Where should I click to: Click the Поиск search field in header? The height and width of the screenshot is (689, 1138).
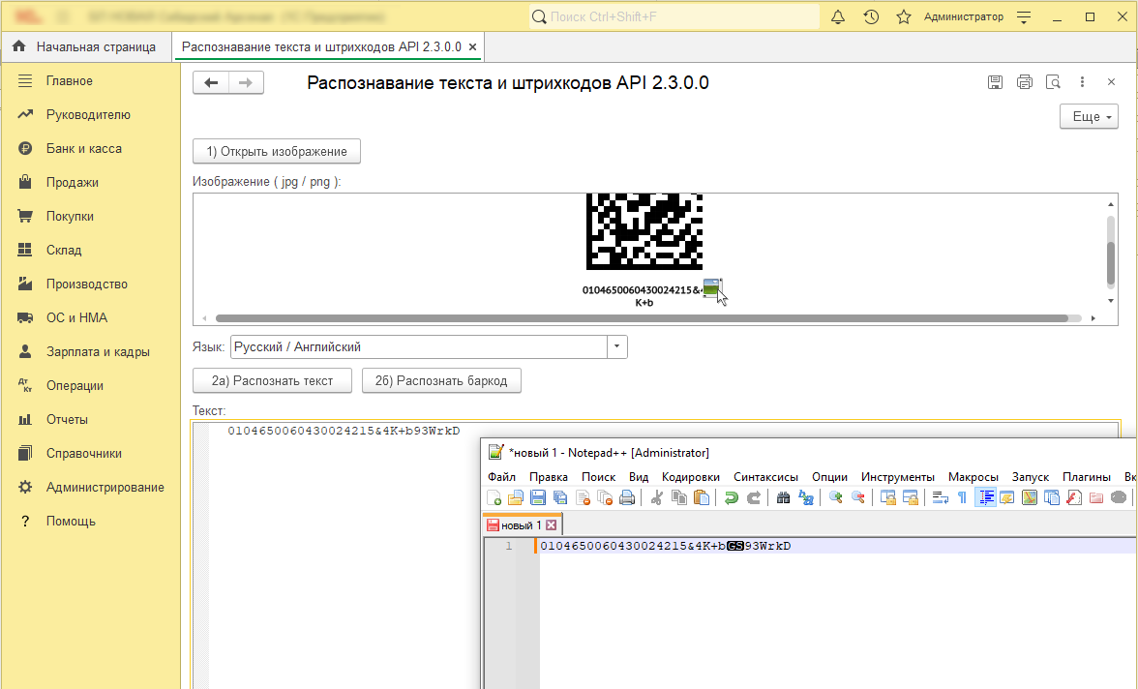[674, 16]
